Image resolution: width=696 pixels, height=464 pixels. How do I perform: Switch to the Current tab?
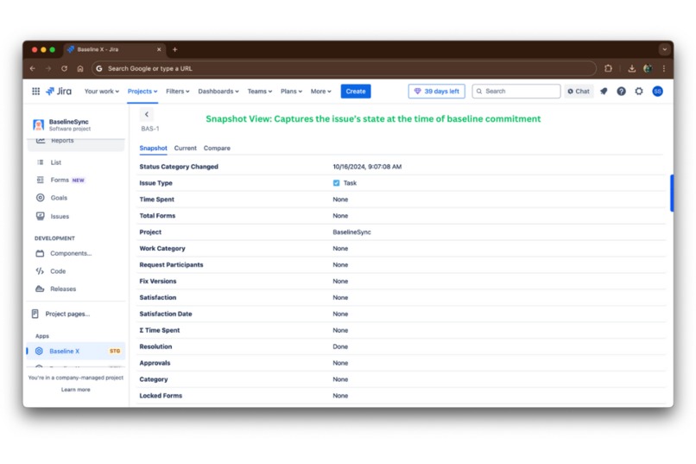[185, 148]
